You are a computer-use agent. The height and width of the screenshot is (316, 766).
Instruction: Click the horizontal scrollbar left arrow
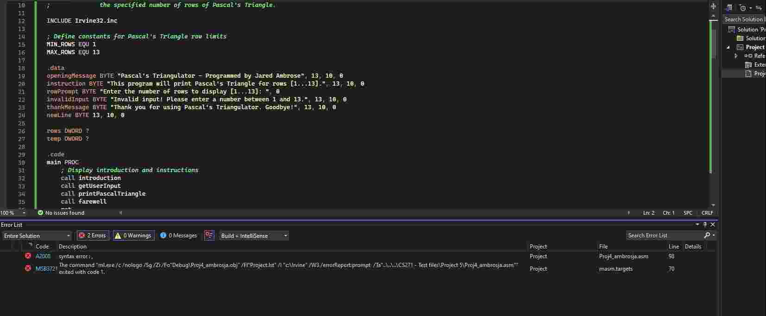[x=121, y=213]
